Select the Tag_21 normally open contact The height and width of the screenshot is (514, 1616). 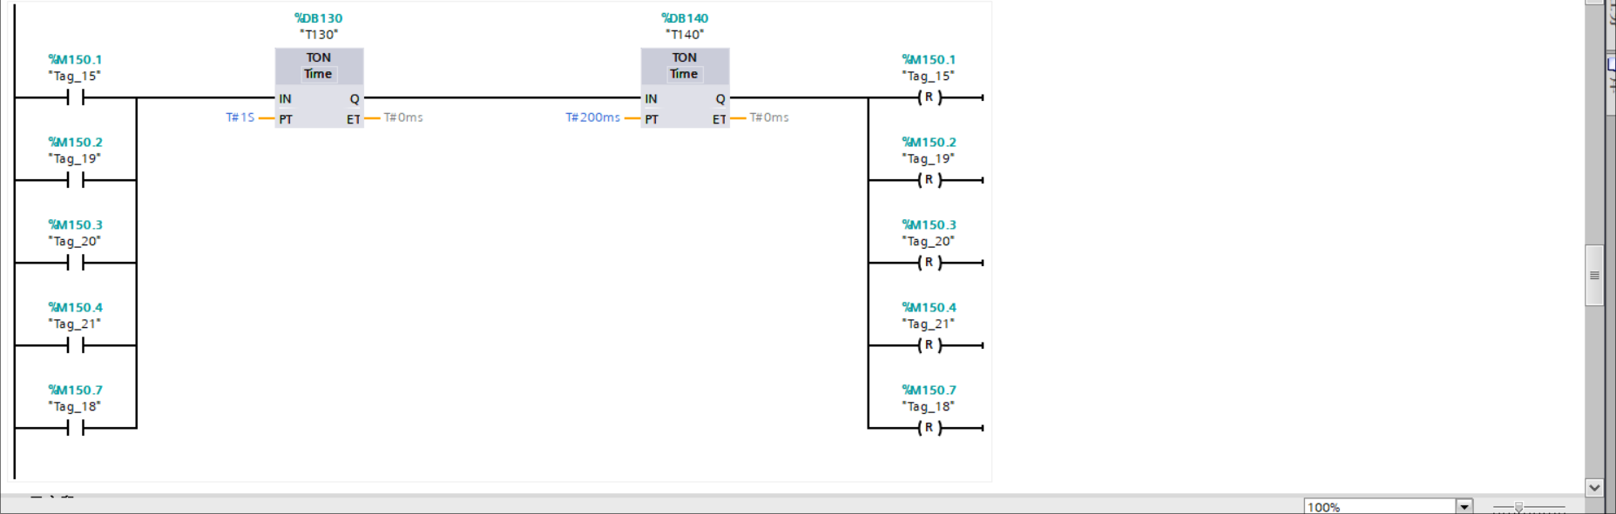tap(75, 345)
